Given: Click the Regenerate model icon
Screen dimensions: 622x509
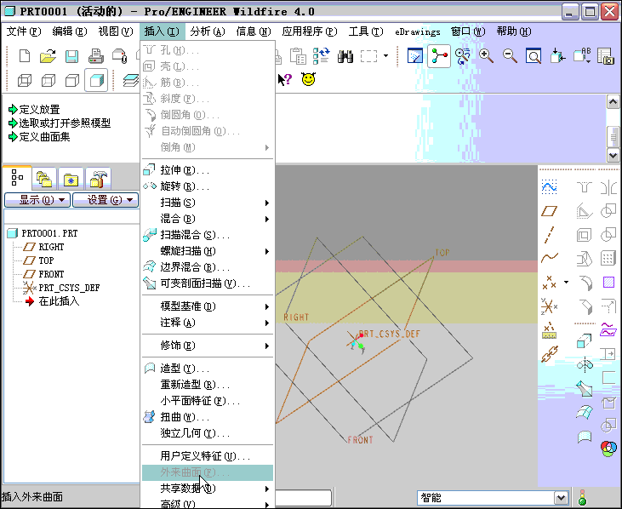Looking at the screenshot, I should 322,56.
